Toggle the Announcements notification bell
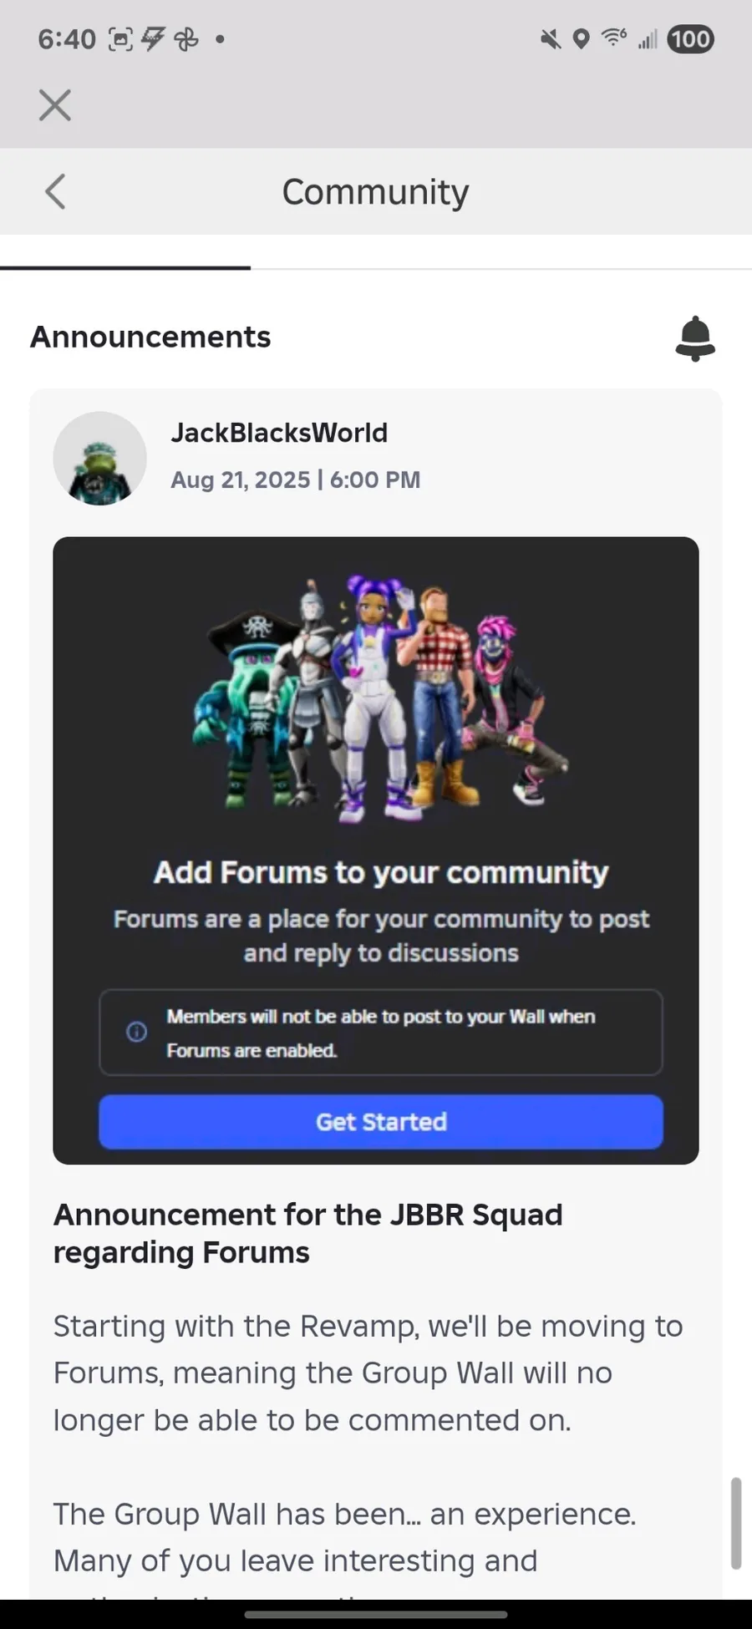The width and height of the screenshot is (752, 1629). point(695,338)
